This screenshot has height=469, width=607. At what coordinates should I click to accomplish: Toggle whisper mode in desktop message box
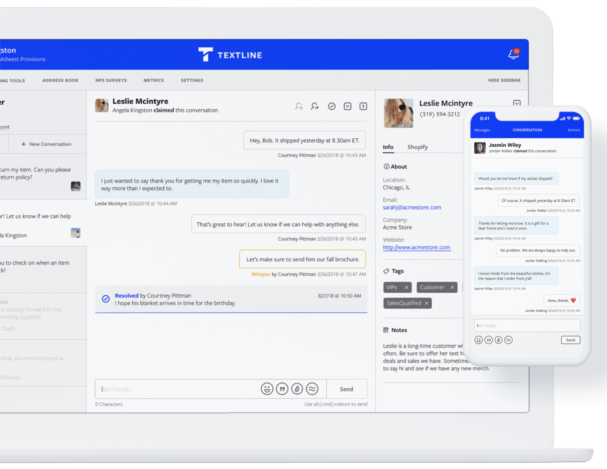(312, 389)
